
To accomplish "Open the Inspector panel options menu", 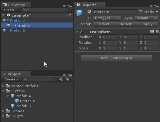I will pyautogui.click(x=157, y=6).
